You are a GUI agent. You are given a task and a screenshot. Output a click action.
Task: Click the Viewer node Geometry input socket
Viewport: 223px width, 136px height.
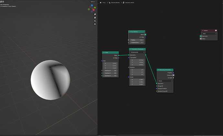[201, 36]
